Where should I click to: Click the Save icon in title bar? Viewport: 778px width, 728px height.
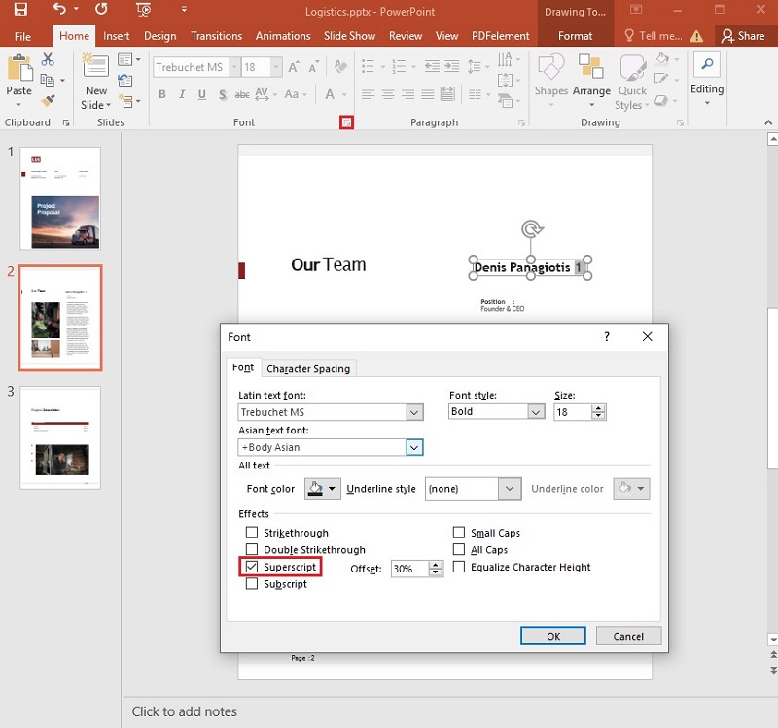coord(20,9)
